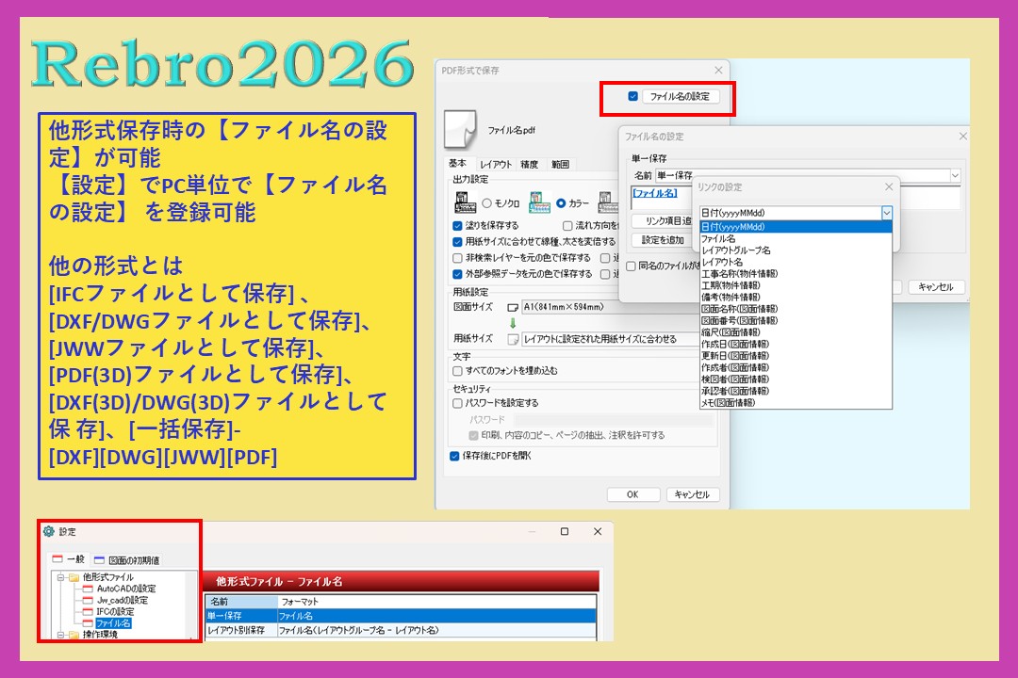Toggle 外部参照データを元の色で保存する checkbox
This screenshot has width=1018, height=678.
point(458,274)
